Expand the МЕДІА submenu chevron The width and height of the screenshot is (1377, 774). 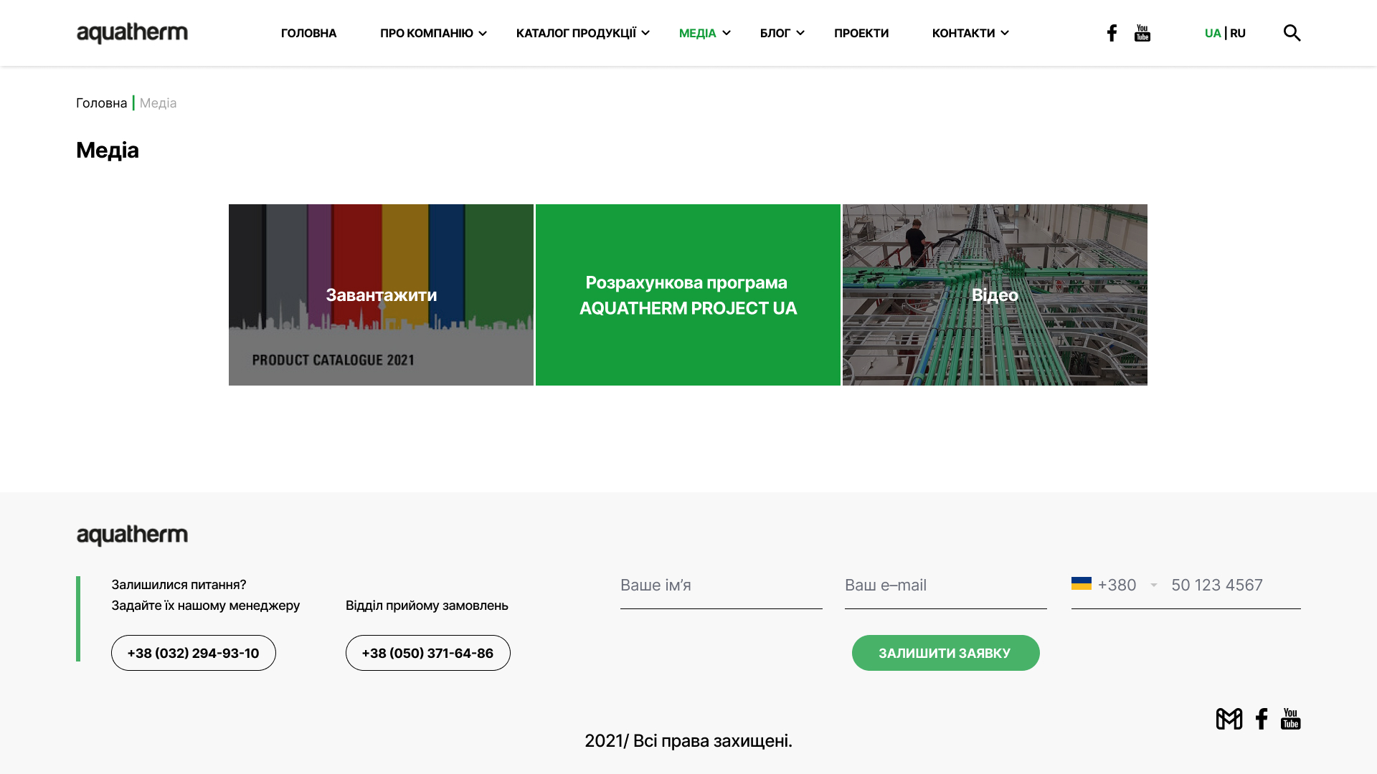pos(727,33)
